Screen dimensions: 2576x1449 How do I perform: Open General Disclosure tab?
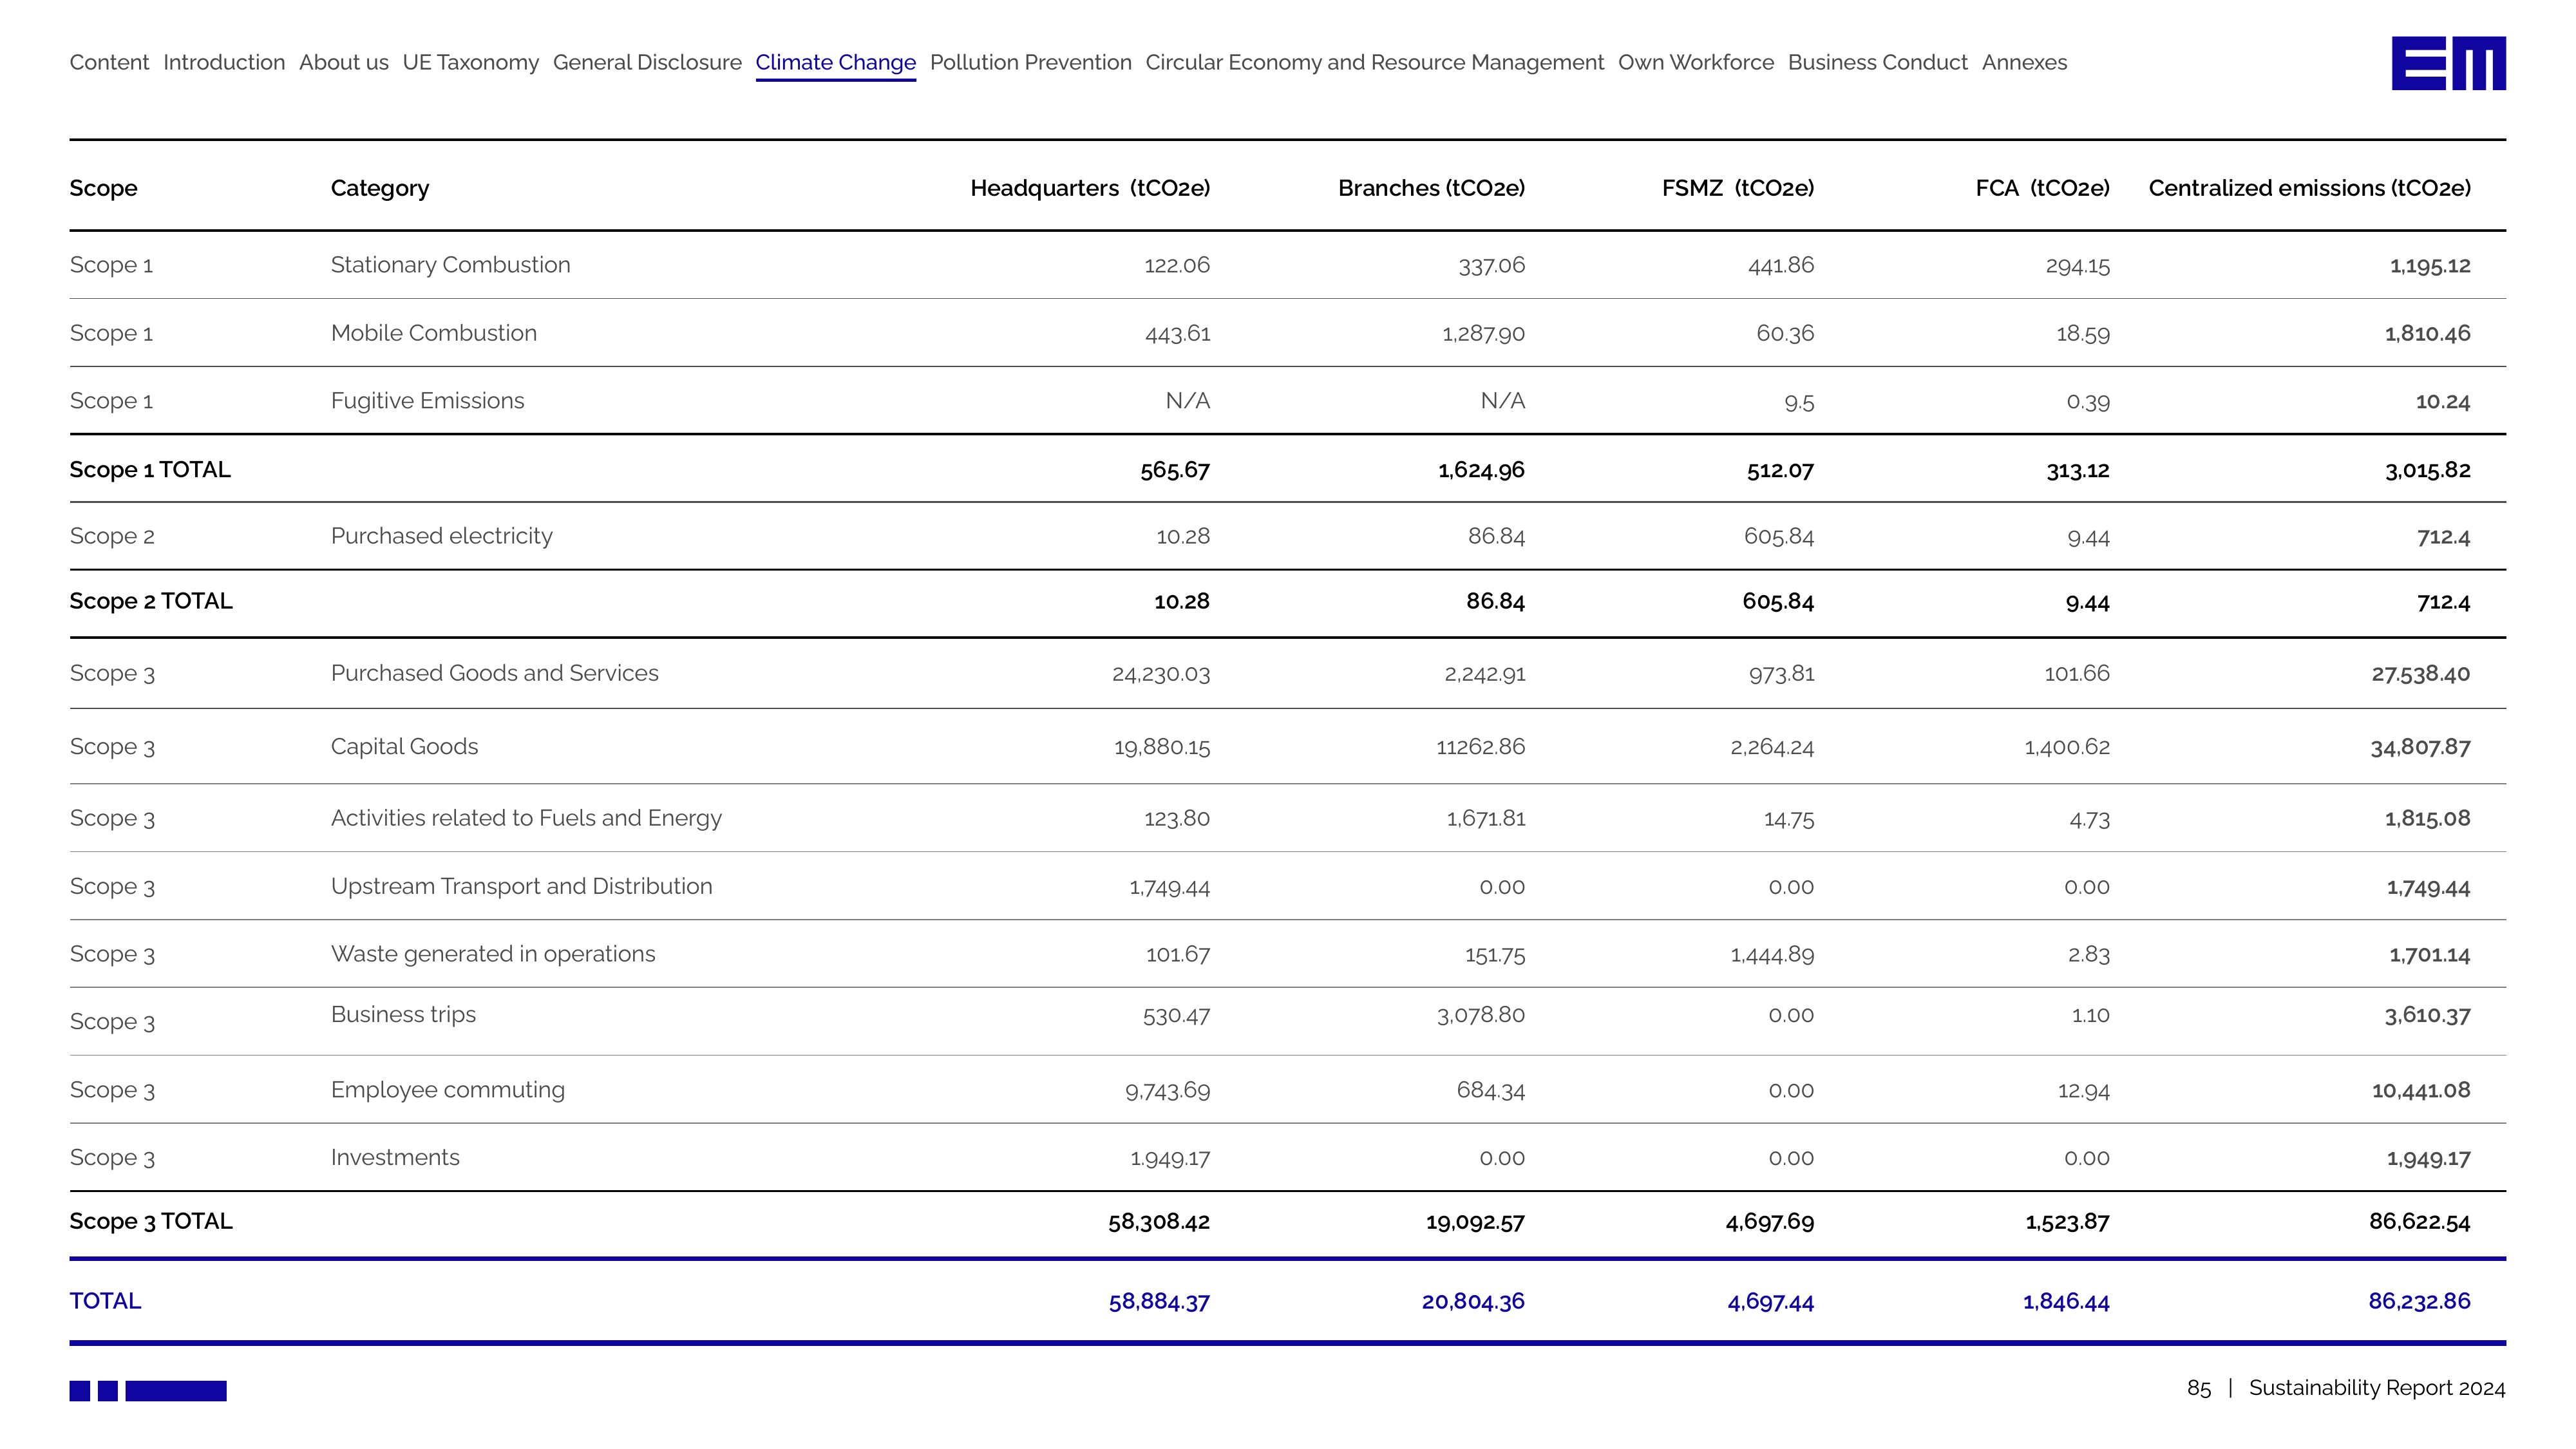click(x=647, y=62)
